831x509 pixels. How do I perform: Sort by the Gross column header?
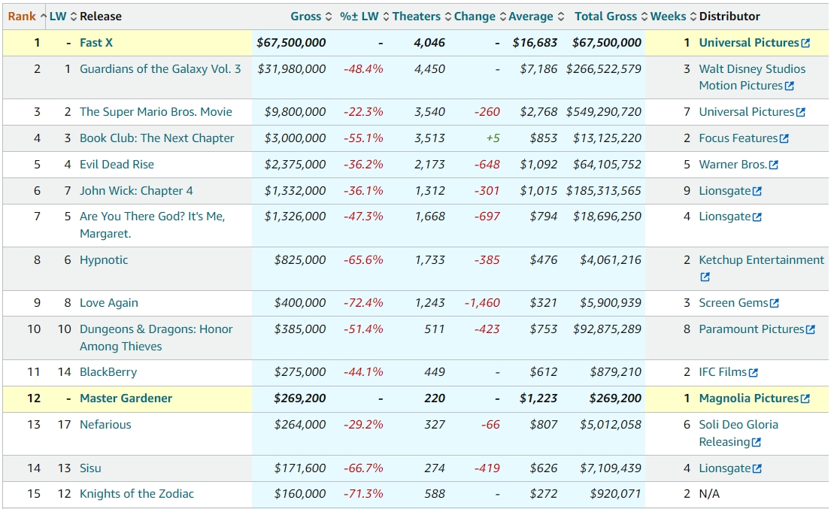pos(311,17)
